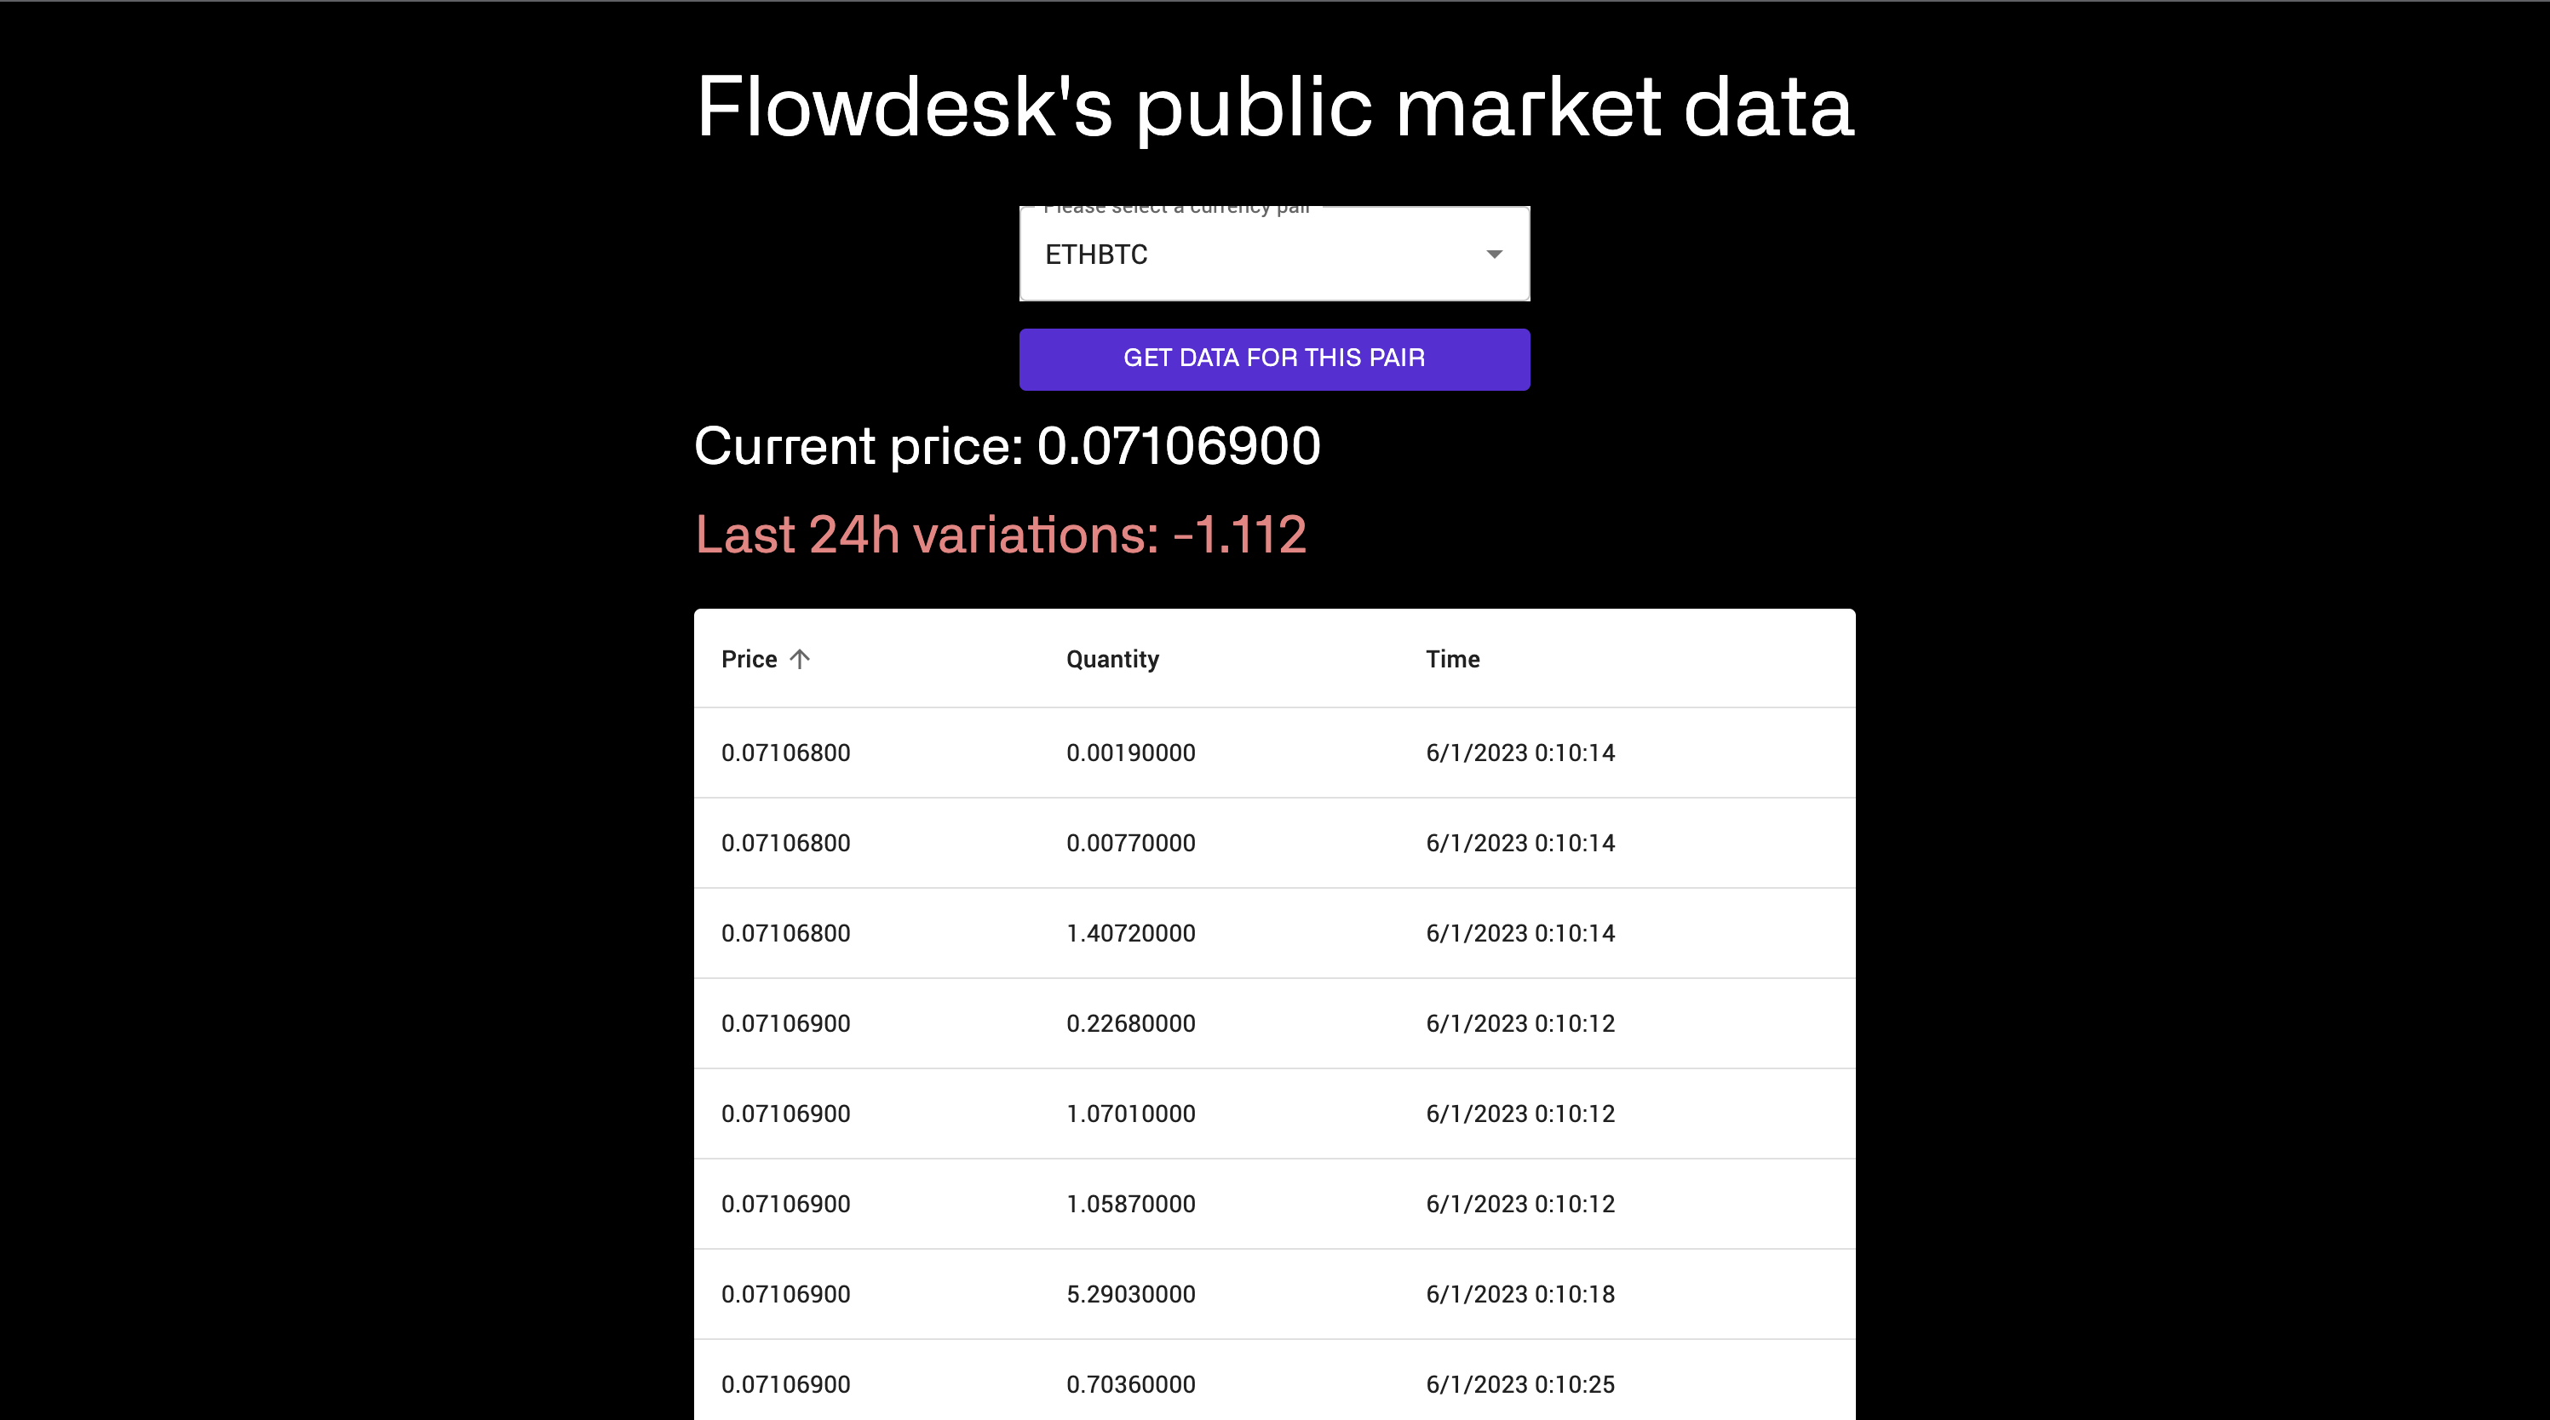Click the Current price value 0.07106900
The image size is (2550, 1420).
pos(1177,446)
